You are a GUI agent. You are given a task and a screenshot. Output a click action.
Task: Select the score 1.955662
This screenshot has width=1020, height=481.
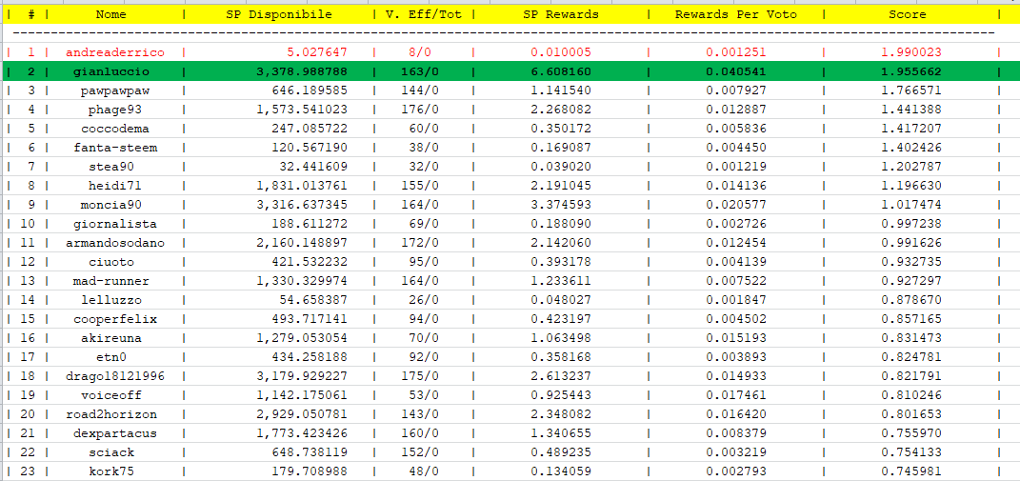(910, 71)
